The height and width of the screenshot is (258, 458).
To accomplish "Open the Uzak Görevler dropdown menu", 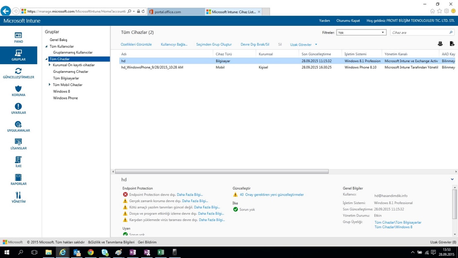I will 303,44.
